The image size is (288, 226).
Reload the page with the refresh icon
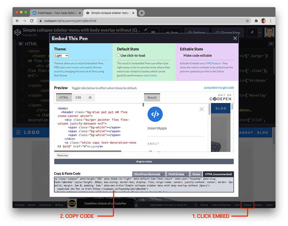point(32,21)
